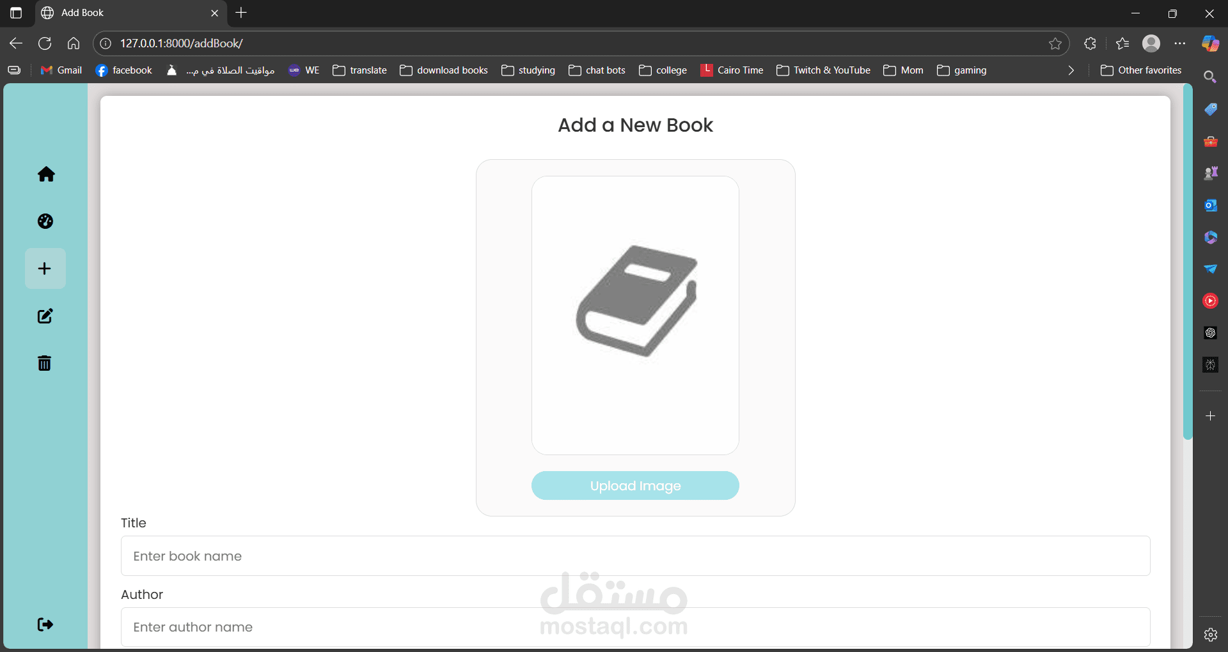The height and width of the screenshot is (652, 1228).
Task: Open the Telegram paper plane sidebar icon
Action: point(1210,268)
